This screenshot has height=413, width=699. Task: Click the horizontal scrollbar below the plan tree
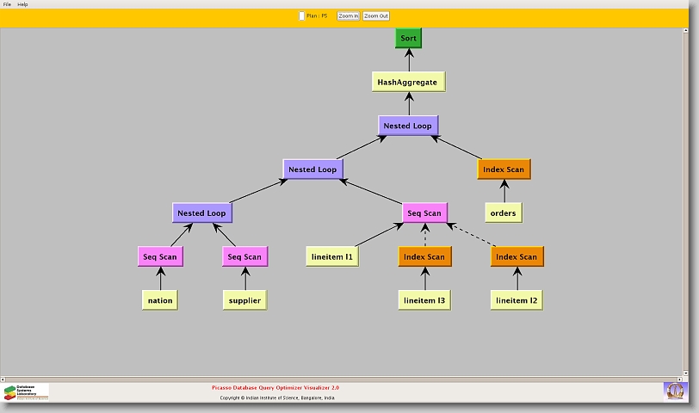pyautogui.click(x=344, y=377)
